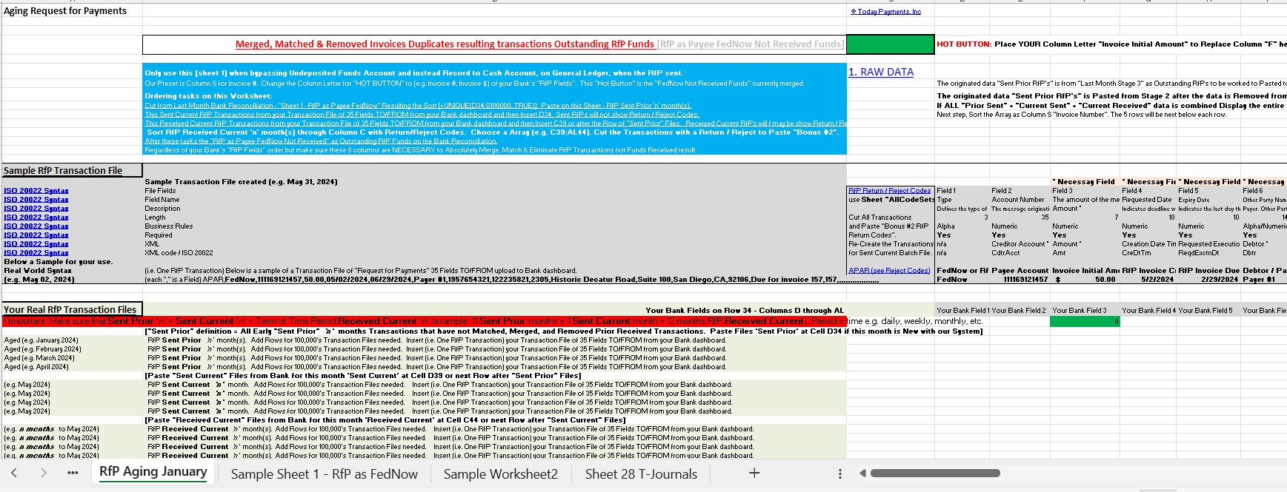
Task: Select the 'time e.g. daily, weekly, monthly, etc.' cell
Action: pos(915,321)
